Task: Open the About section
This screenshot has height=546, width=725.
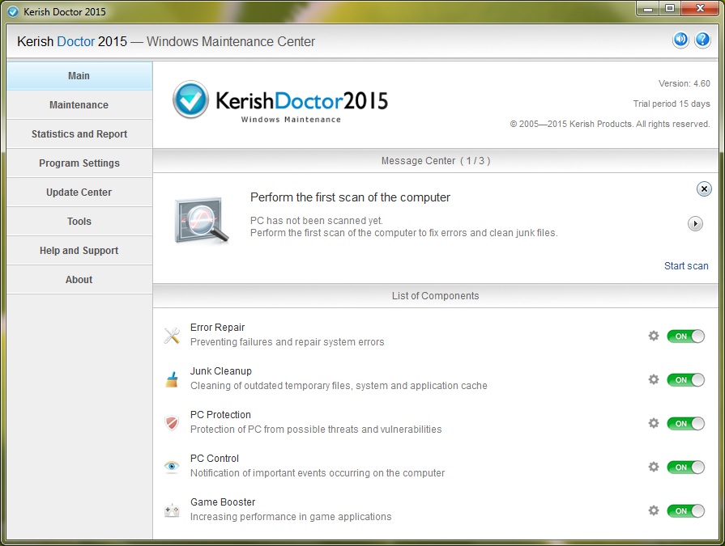Action: tap(79, 279)
